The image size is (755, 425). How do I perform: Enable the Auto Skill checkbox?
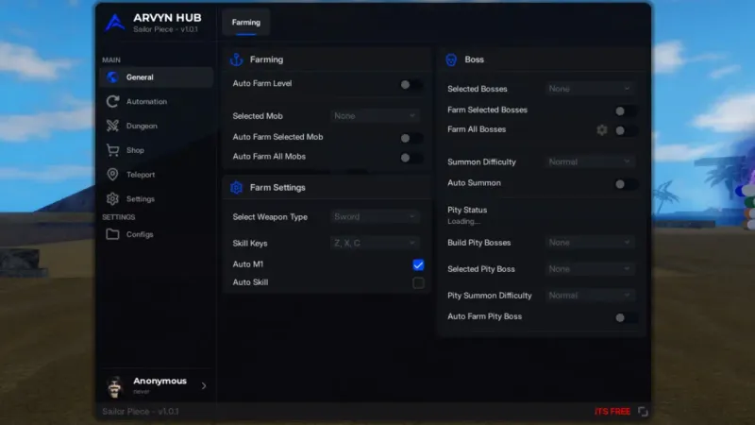pos(418,282)
